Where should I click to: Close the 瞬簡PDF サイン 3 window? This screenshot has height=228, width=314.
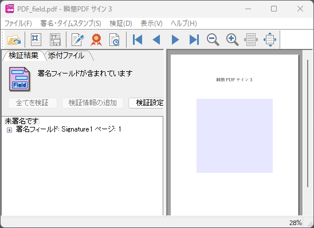click(300, 9)
